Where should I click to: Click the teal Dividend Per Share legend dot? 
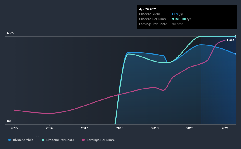(43, 140)
